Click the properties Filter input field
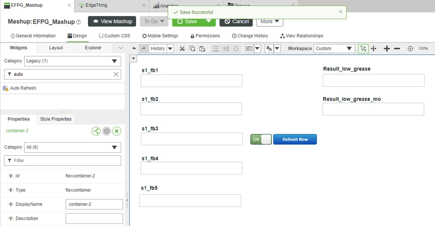435x226 pixels. coord(63,161)
